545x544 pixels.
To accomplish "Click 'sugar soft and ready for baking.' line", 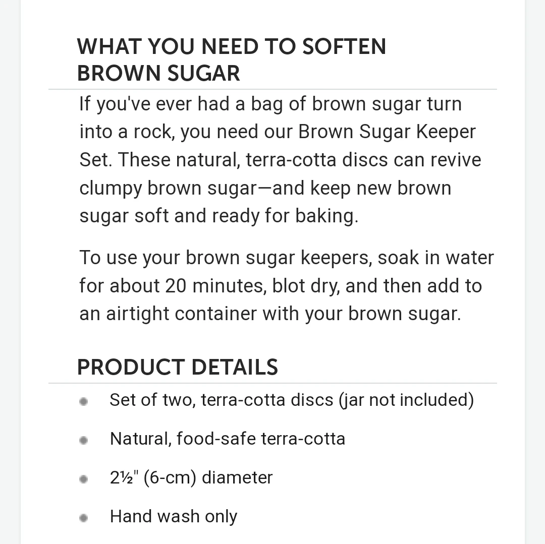I will pyautogui.click(x=219, y=216).
